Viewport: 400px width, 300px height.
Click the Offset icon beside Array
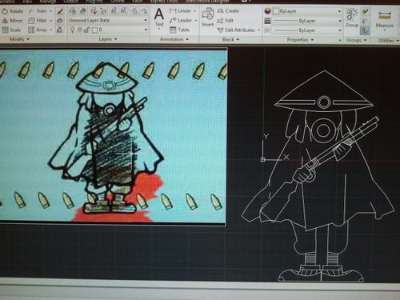(x=60, y=30)
